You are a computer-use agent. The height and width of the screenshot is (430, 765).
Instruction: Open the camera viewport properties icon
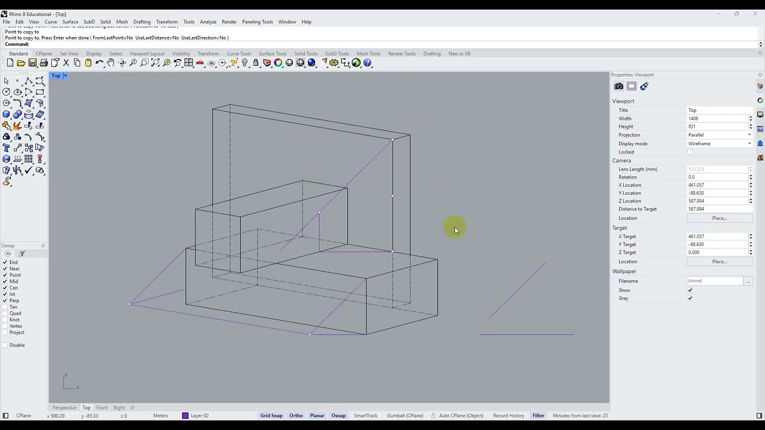619,87
